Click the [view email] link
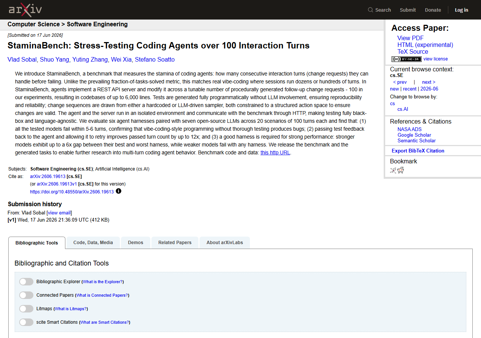 coord(59,213)
